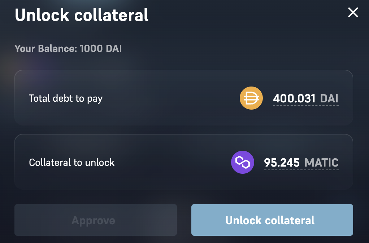
Task: Click the DAI label beside 400.031
Action: 329,98
